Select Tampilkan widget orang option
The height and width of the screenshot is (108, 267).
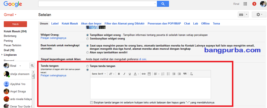click(88, 35)
